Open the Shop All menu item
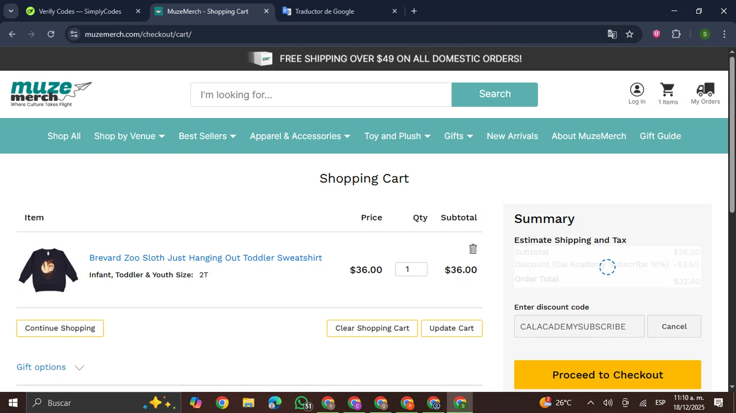Screen dimensions: 736x413 [x=64, y=136]
